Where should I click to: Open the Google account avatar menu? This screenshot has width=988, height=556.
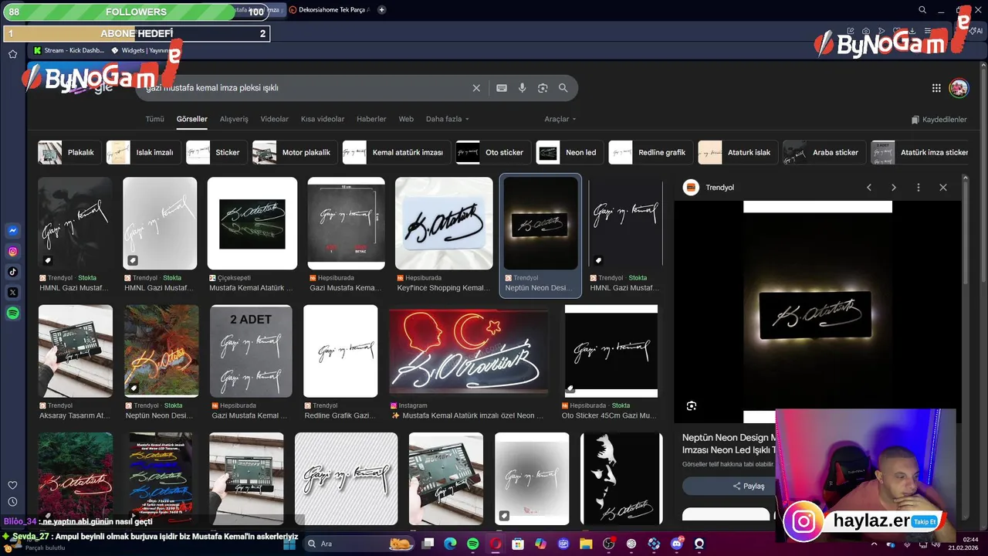959,88
